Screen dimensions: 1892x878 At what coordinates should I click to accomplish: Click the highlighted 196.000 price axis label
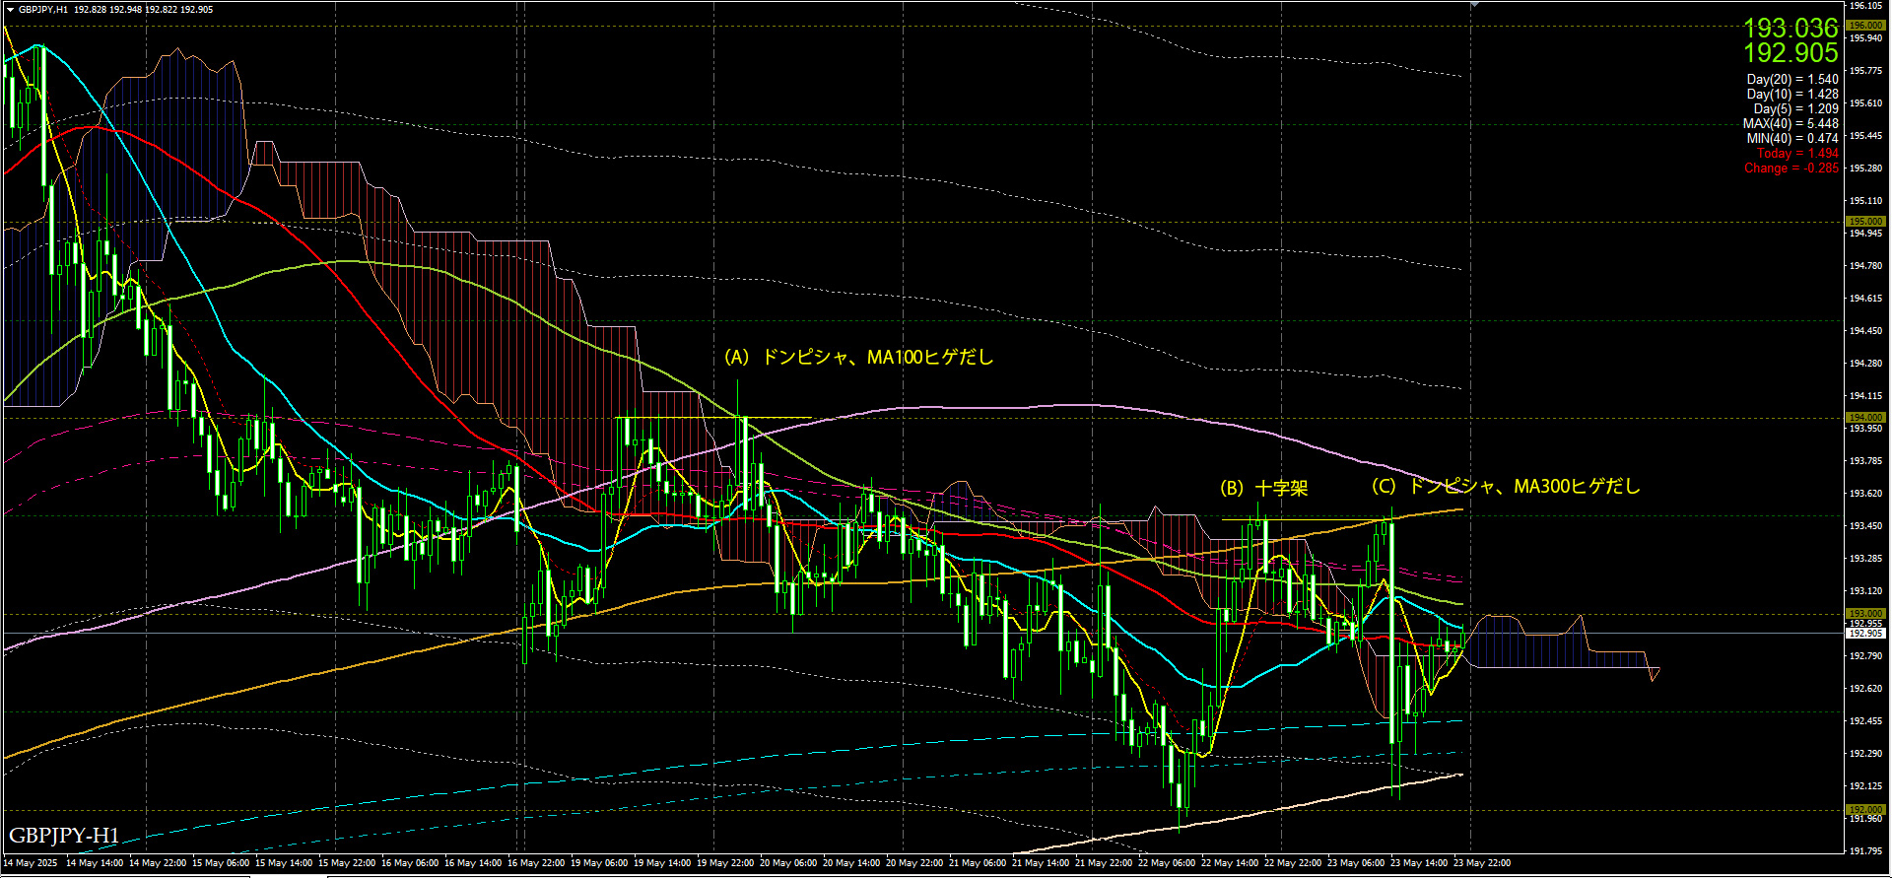click(x=1864, y=26)
